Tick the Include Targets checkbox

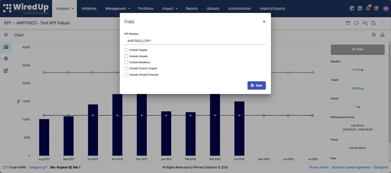(126, 50)
